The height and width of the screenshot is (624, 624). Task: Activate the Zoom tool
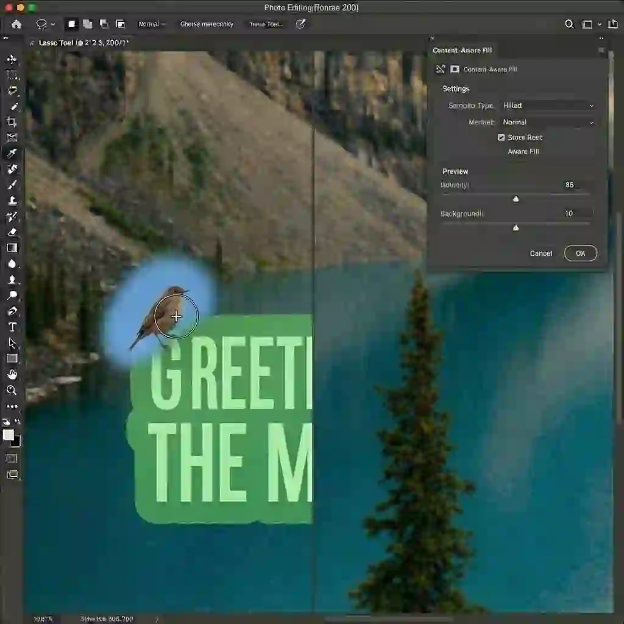pyautogui.click(x=12, y=391)
